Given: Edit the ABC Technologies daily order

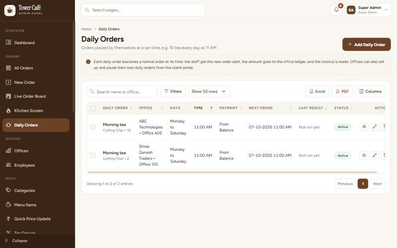Looking at the screenshot, I should [375, 127].
